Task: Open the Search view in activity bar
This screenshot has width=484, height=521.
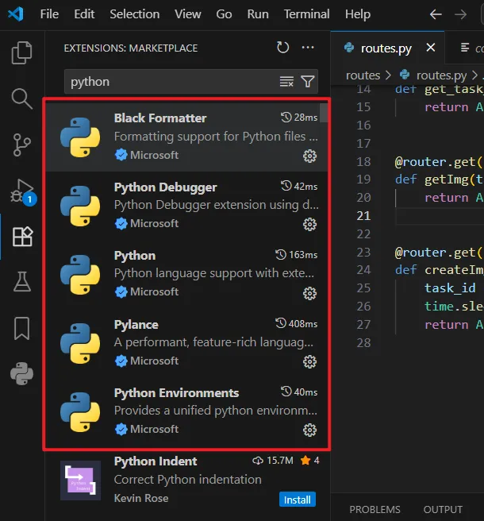Action: coord(22,98)
